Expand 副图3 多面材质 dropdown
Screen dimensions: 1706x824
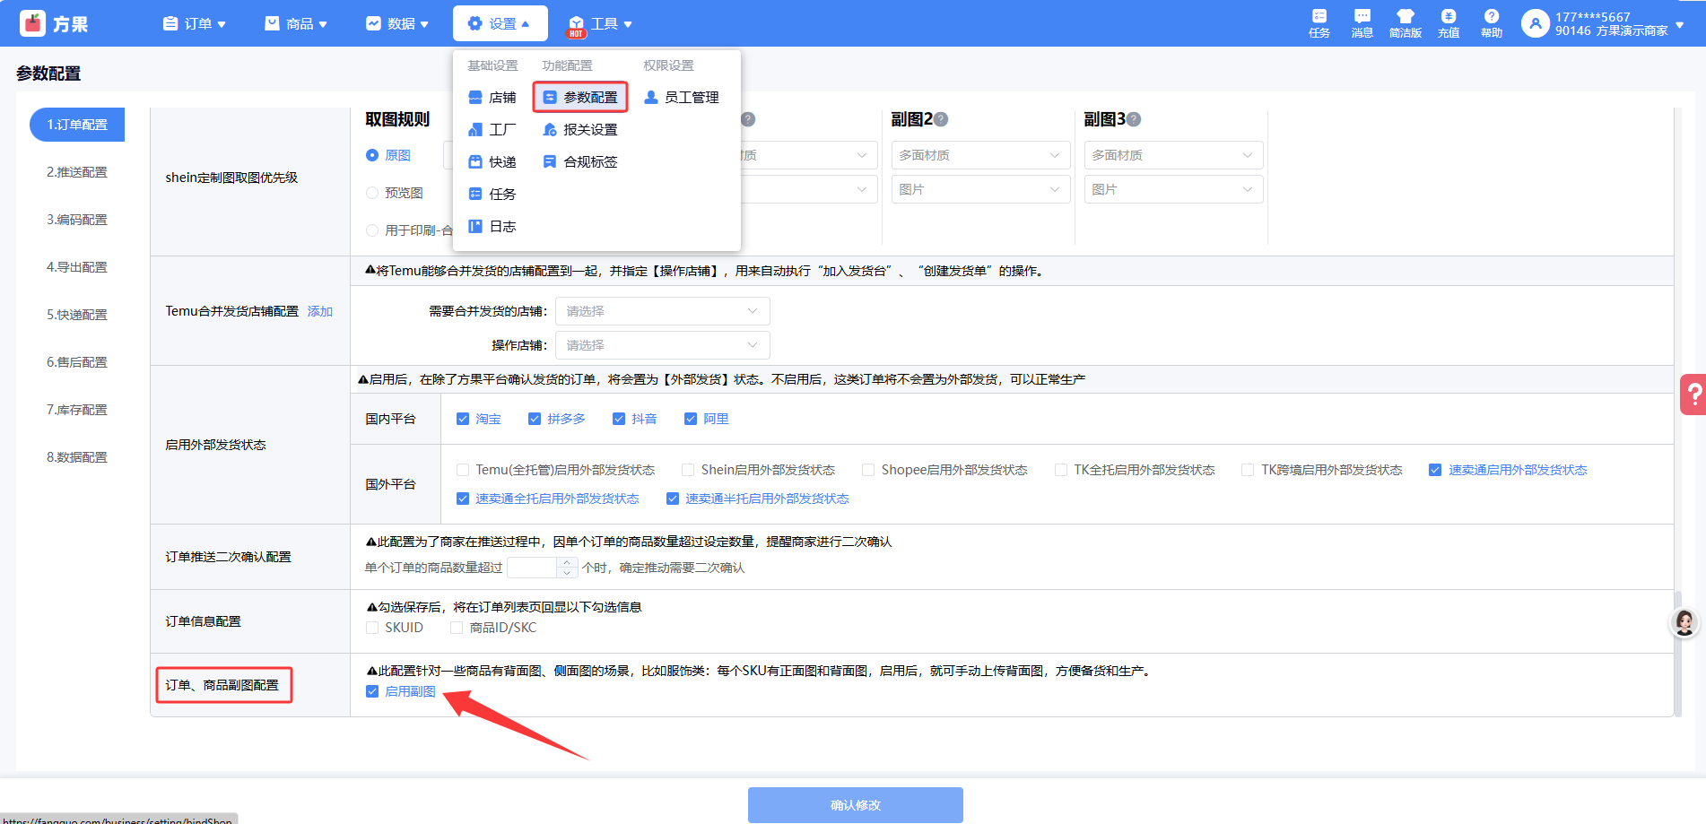pos(1172,155)
